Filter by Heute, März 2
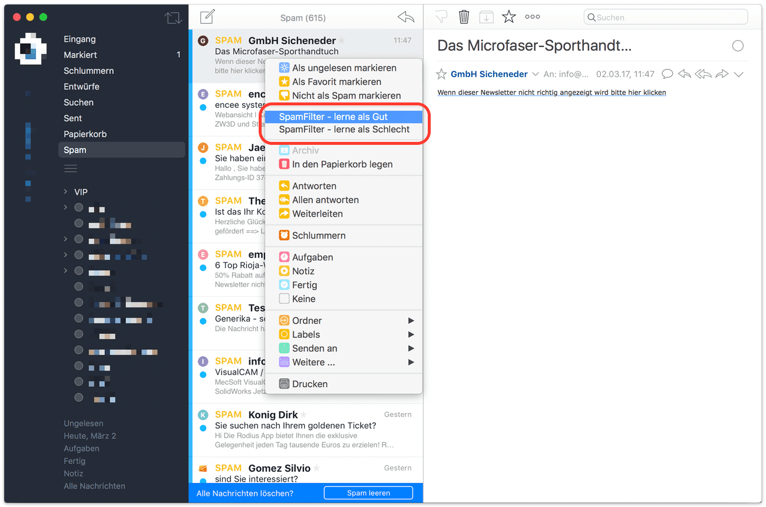This screenshot has width=766, height=507. pos(90,436)
